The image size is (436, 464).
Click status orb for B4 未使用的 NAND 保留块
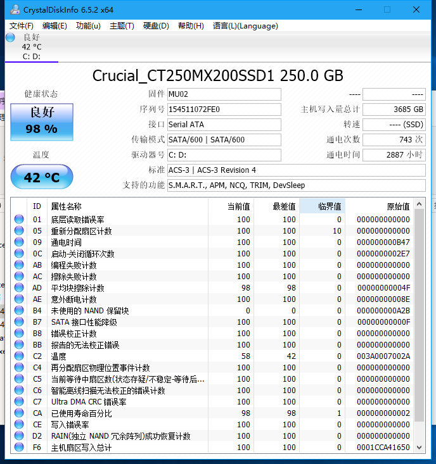[19, 310]
